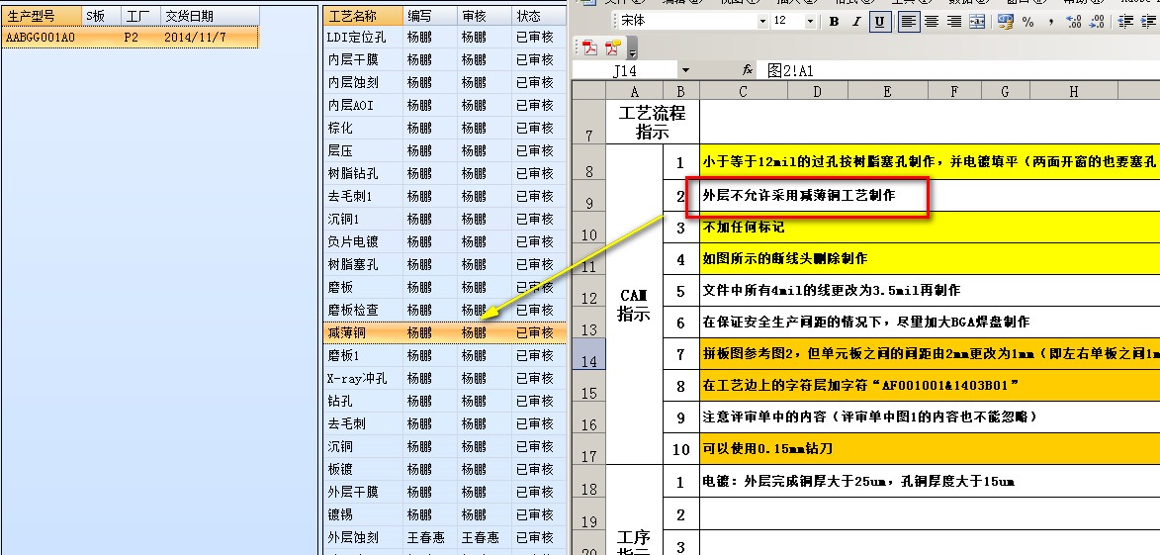The image size is (1160, 555).
Task: Click the Decrease Indent icon
Action: pos(1125,22)
